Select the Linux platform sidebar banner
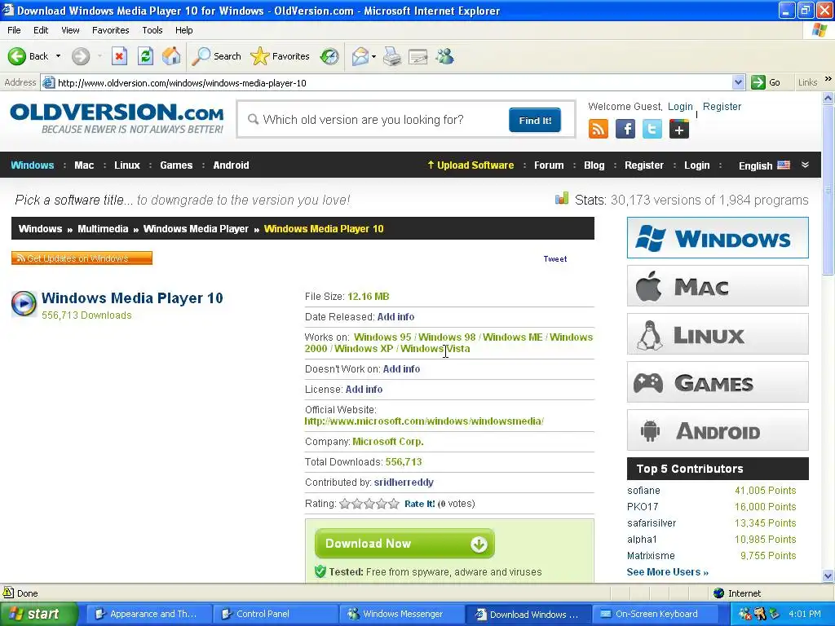Image resolution: width=835 pixels, height=626 pixels. pyautogui.click(x=718, y=334)
